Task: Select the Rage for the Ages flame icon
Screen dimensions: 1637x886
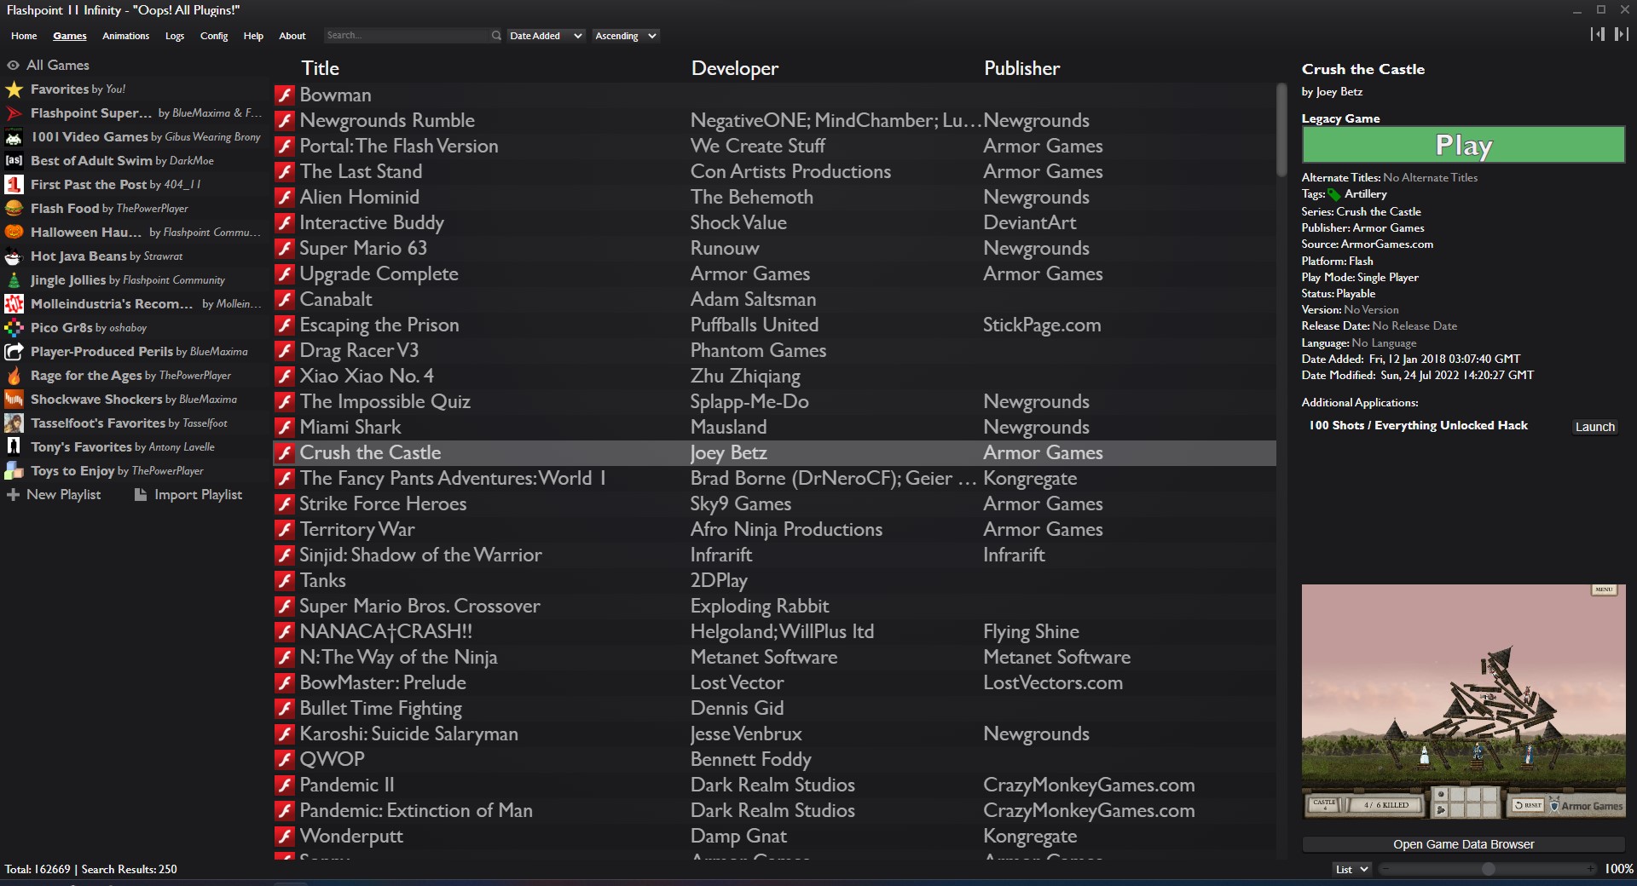Action: point(14,376)
